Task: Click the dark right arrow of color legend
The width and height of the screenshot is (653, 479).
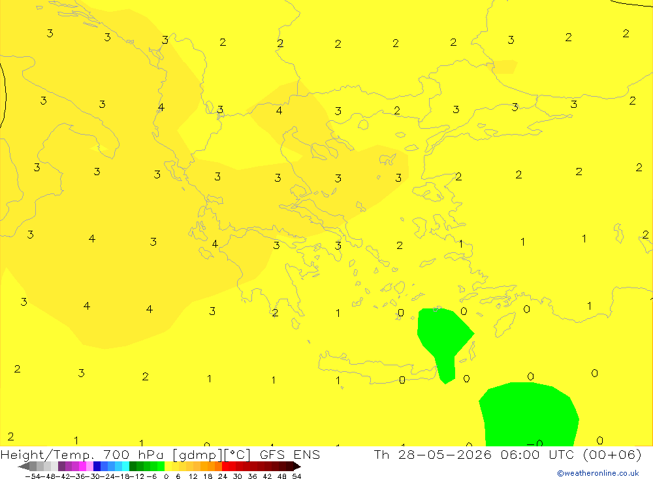Action: coord(297,467)
